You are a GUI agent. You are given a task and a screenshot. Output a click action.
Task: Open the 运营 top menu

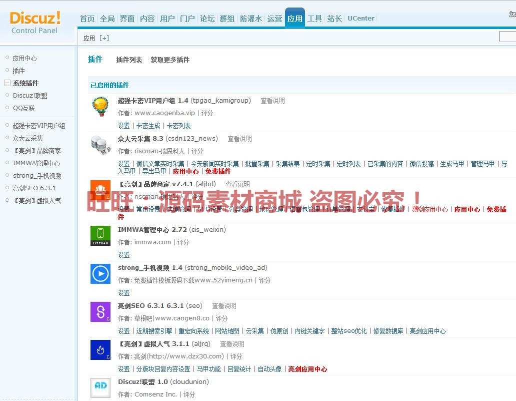274,19
